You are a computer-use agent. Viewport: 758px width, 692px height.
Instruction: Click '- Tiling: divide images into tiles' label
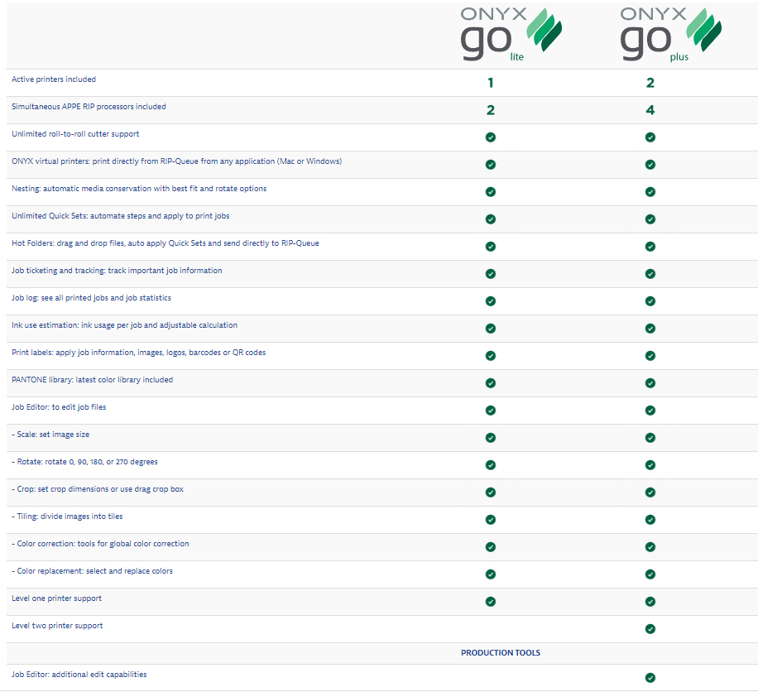click(x=67, y=517)
